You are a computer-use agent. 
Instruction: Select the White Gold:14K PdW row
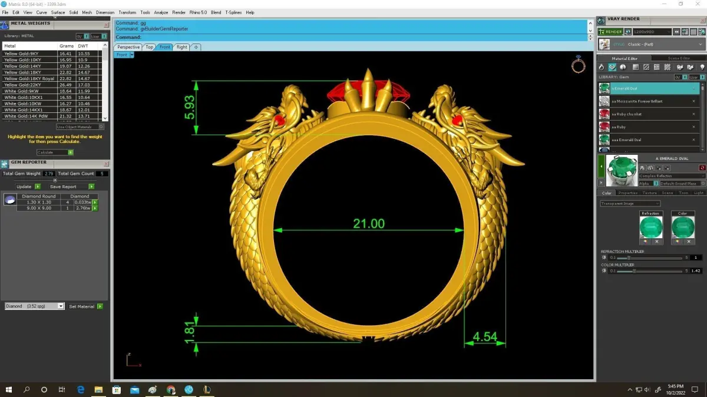52,116
